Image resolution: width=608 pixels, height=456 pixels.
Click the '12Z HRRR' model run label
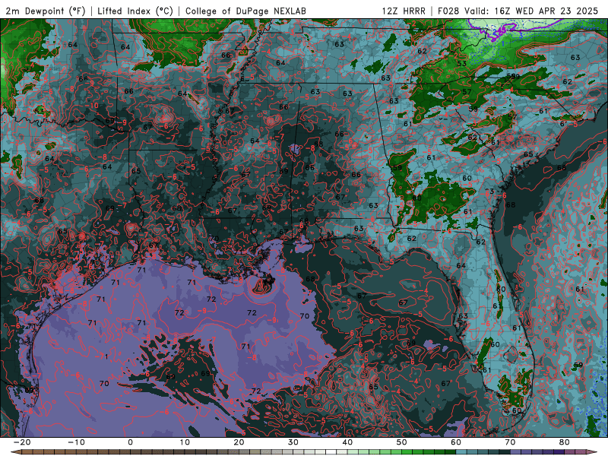[404, 11]
